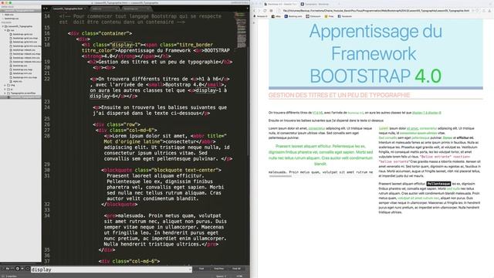The width and height of the screenshot is (494, 278).
Task: Select the Lesson05_Typographie.html editor tab
Action: tap(69, 8)
